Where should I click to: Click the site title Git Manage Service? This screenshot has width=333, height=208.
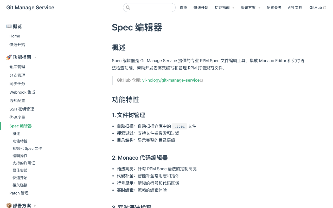click(x=30, y=8)
